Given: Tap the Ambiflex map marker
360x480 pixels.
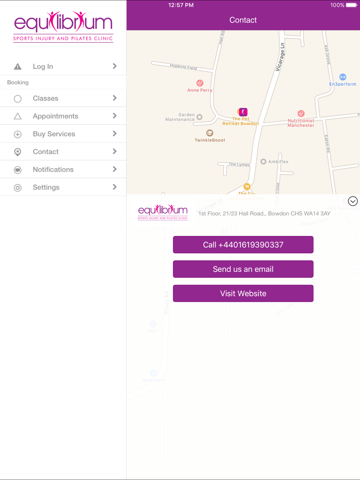Looking at the screenshot, I should click(x=263, y=162).
